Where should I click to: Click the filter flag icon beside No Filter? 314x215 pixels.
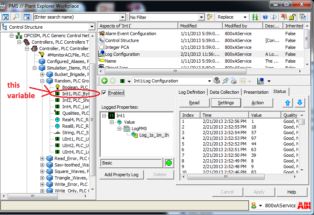coord(210,17)
